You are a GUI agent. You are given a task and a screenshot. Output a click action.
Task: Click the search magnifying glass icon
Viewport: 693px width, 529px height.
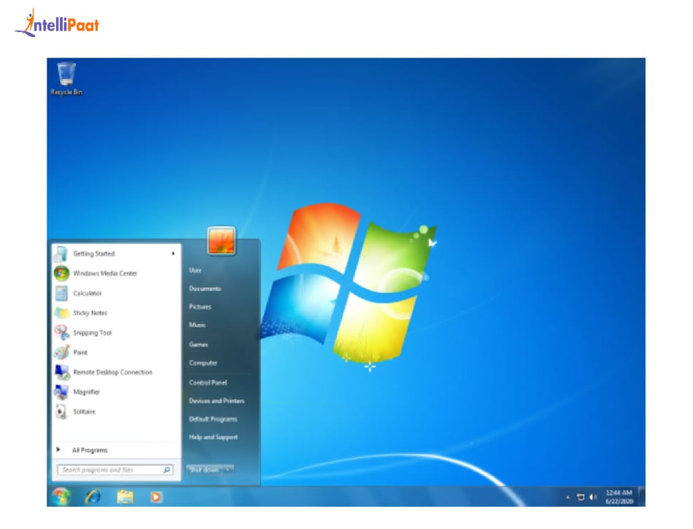(x=166, y=470)
